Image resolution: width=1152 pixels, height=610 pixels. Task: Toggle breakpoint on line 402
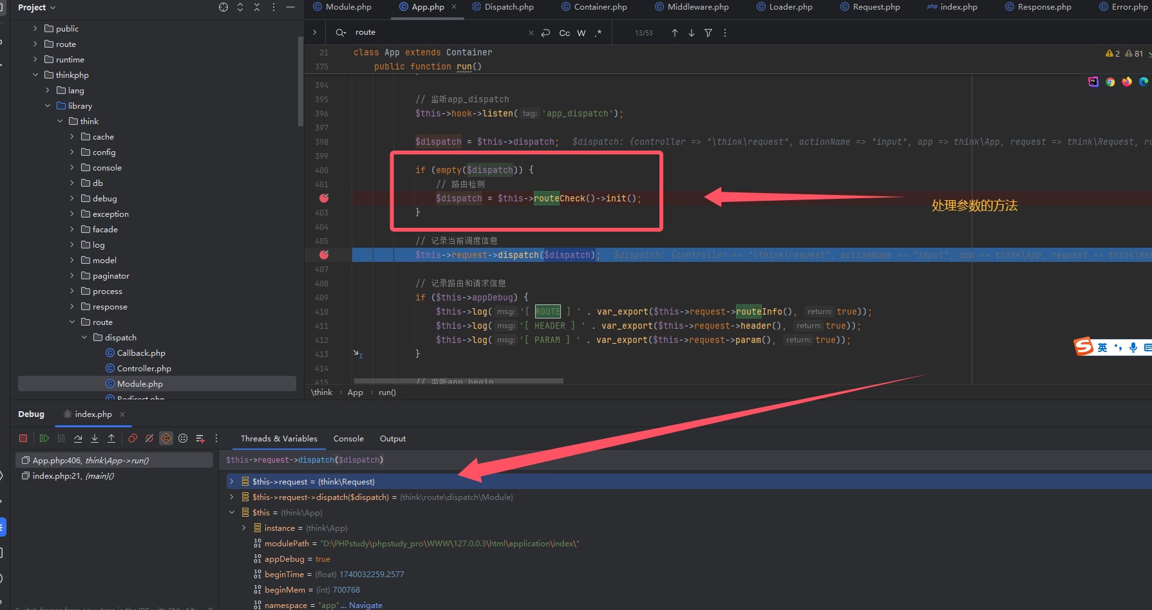click(324, 198)
